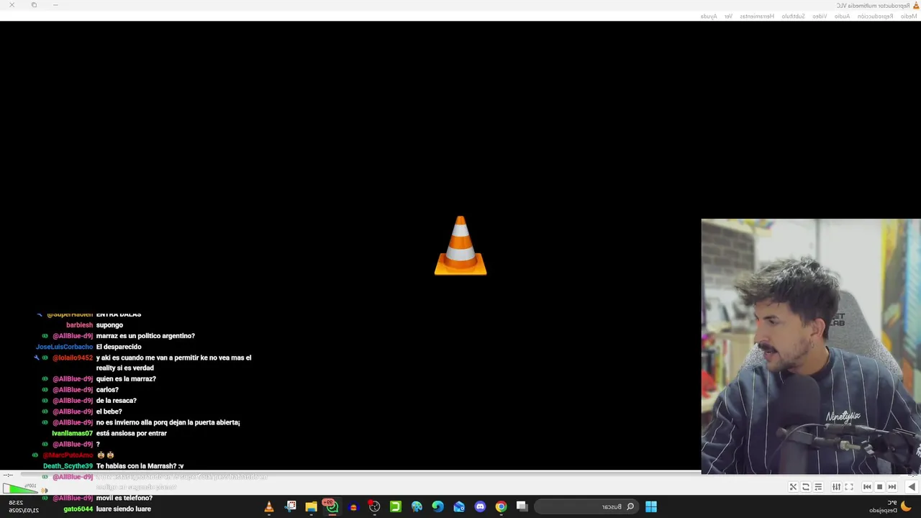
Task: Click chat message 'quien es la marraz?'
Action: pos(126,379)
